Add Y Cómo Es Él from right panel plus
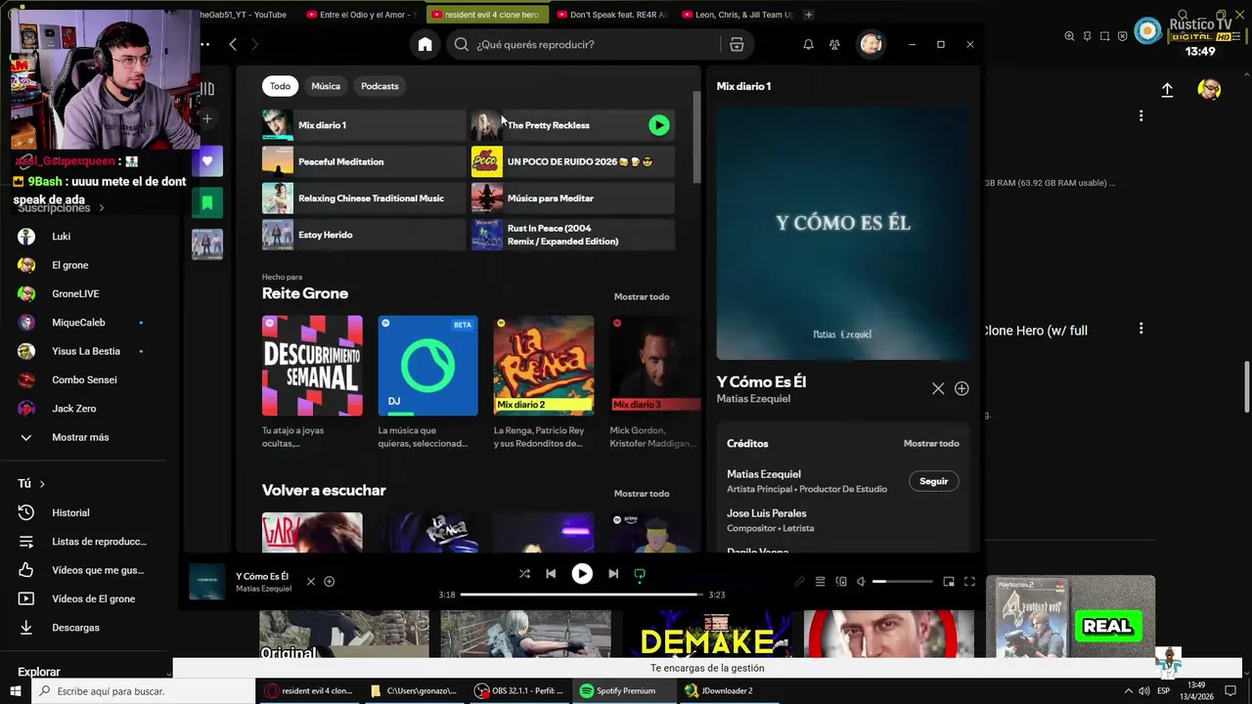This screenshot has width=1252, height=704. (961, 389)
